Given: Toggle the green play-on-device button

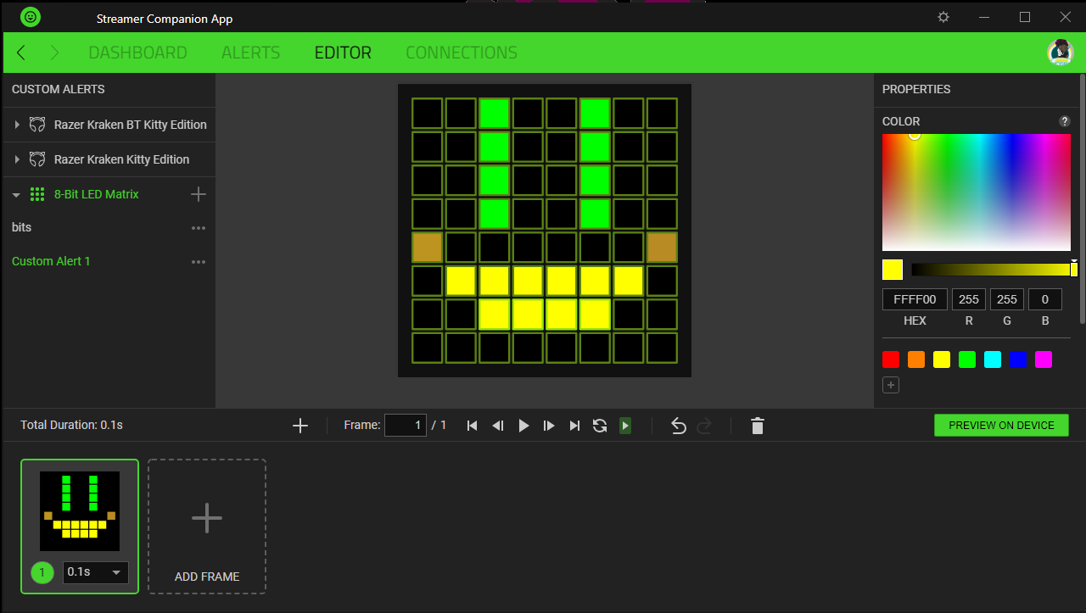Looking at the screenshot, I should [625, 426].
